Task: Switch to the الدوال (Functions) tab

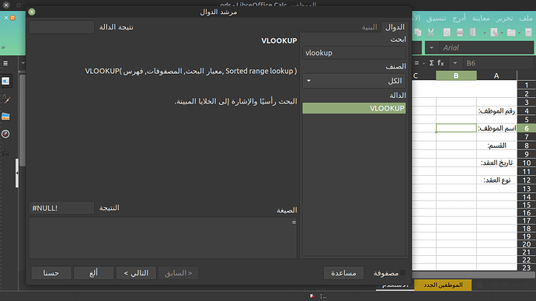Action: point(395,27)
